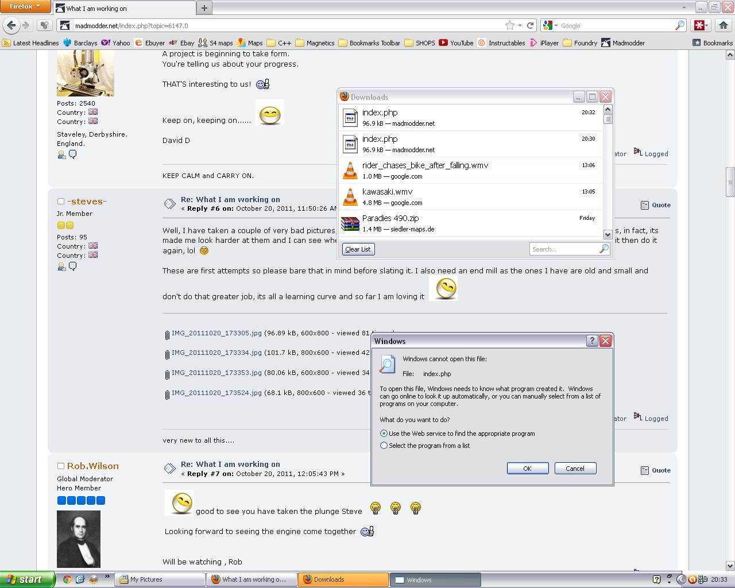Image resolution: width=735 pixels, height=588 pixels.
Task: Open attachment IMG_20111020_173524.jpg
Action: [x=216, y=393]
